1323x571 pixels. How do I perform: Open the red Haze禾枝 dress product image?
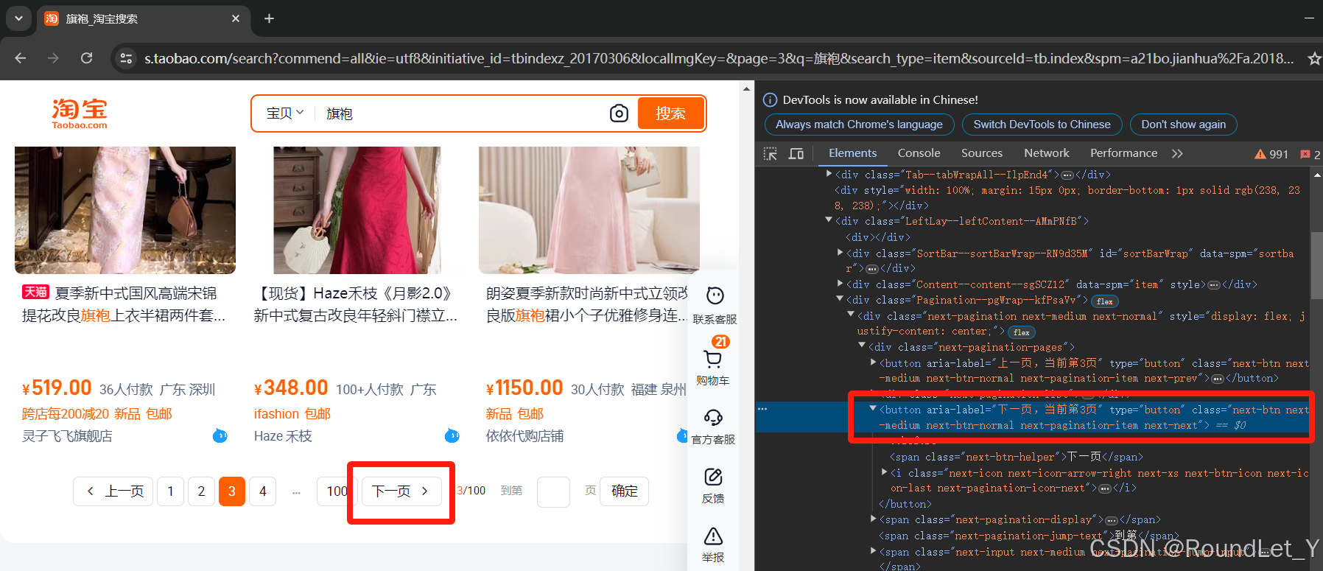coord(357,210)
